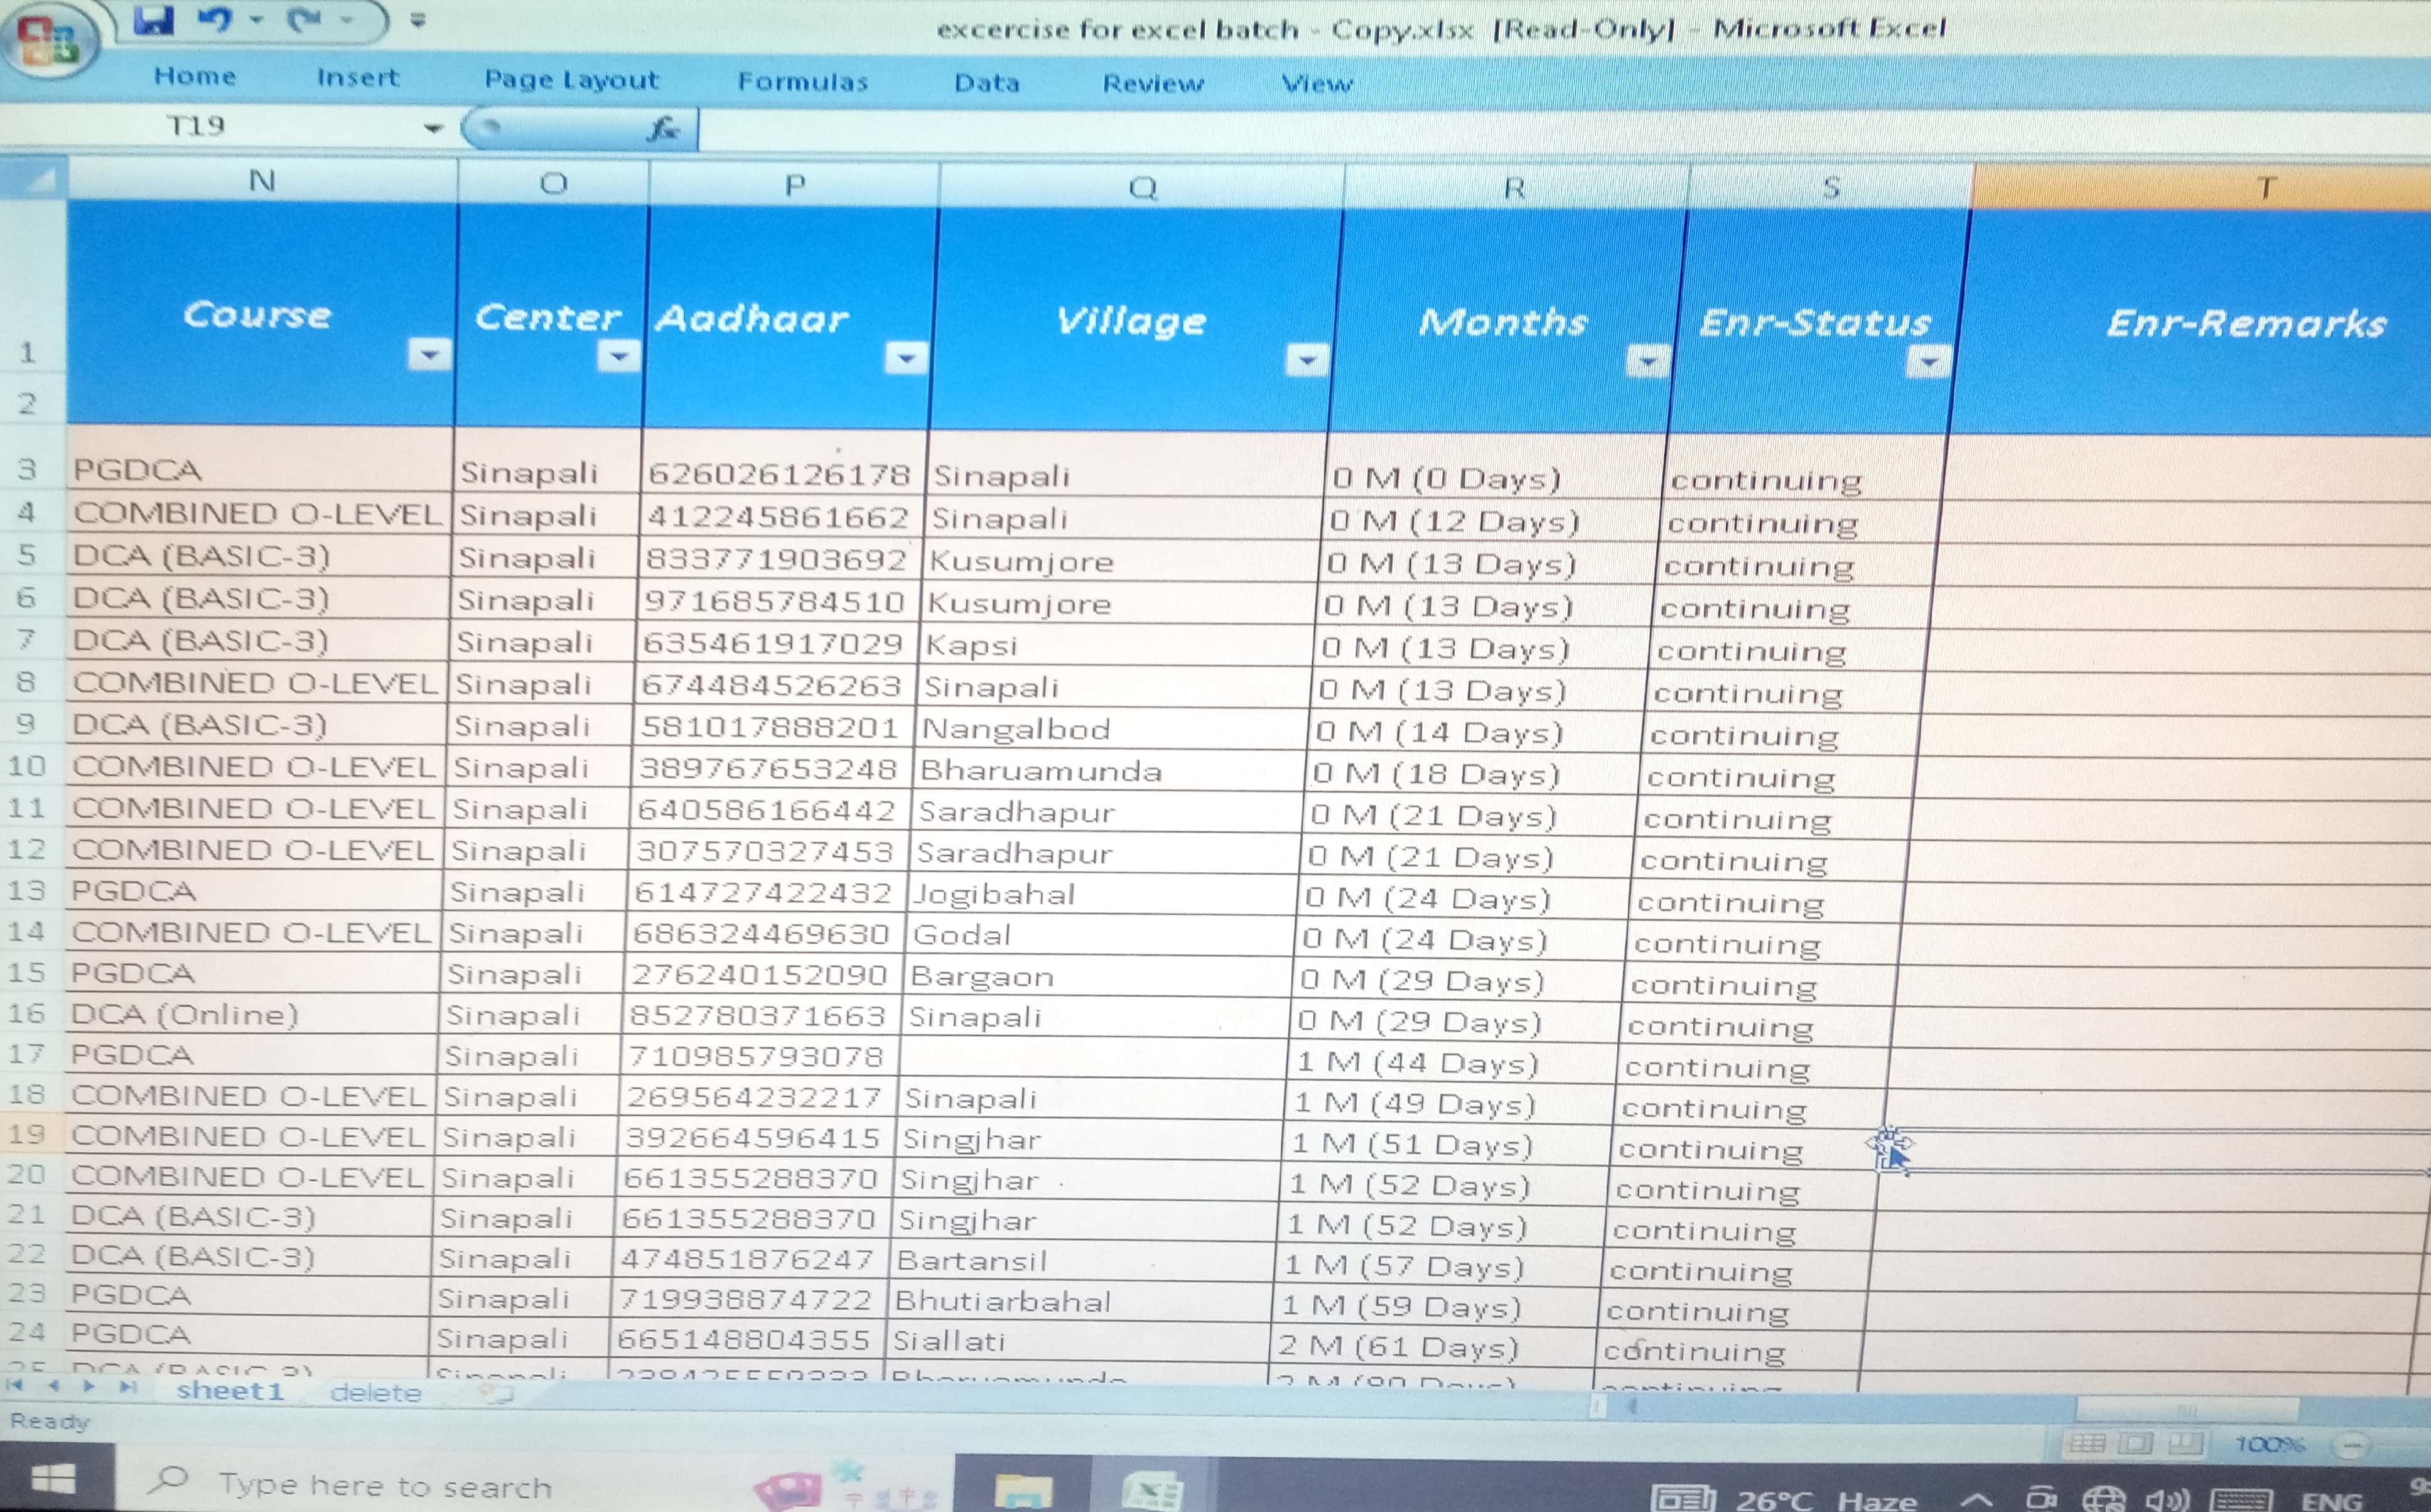
Task: Open File Explorer from the taskbar
Action: pos(1023,1490)
